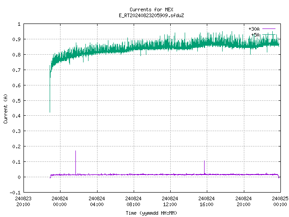Click the x-axis label 240824 04:00
This screenshot has width=289, height=217.
tap(97, 201)
